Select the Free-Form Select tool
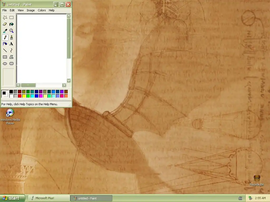Viewport: 270px width, 202px height. [x=5, y=18]
